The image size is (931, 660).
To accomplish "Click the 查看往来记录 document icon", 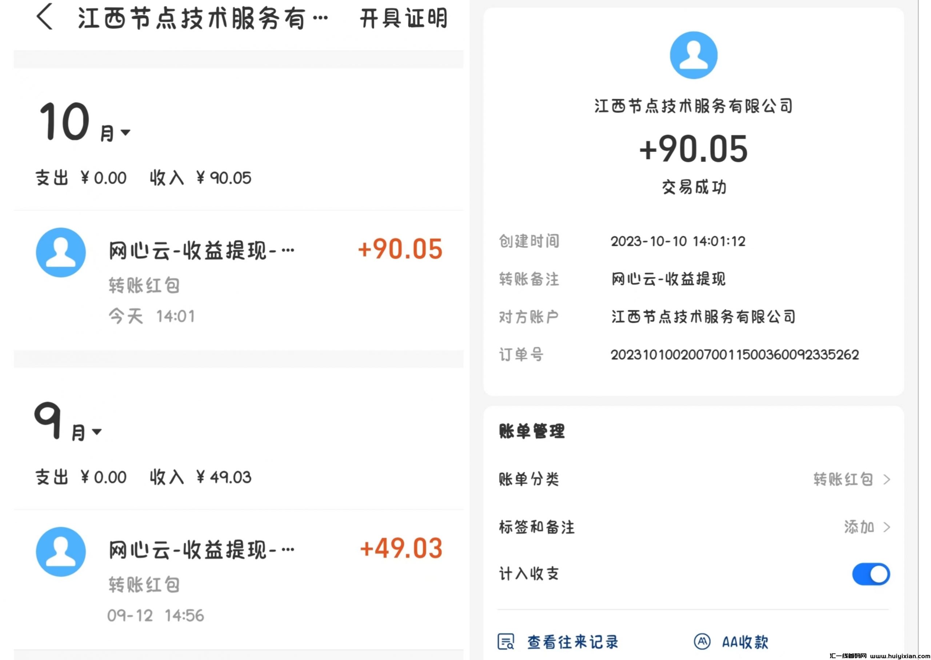I will coord(506,642).
